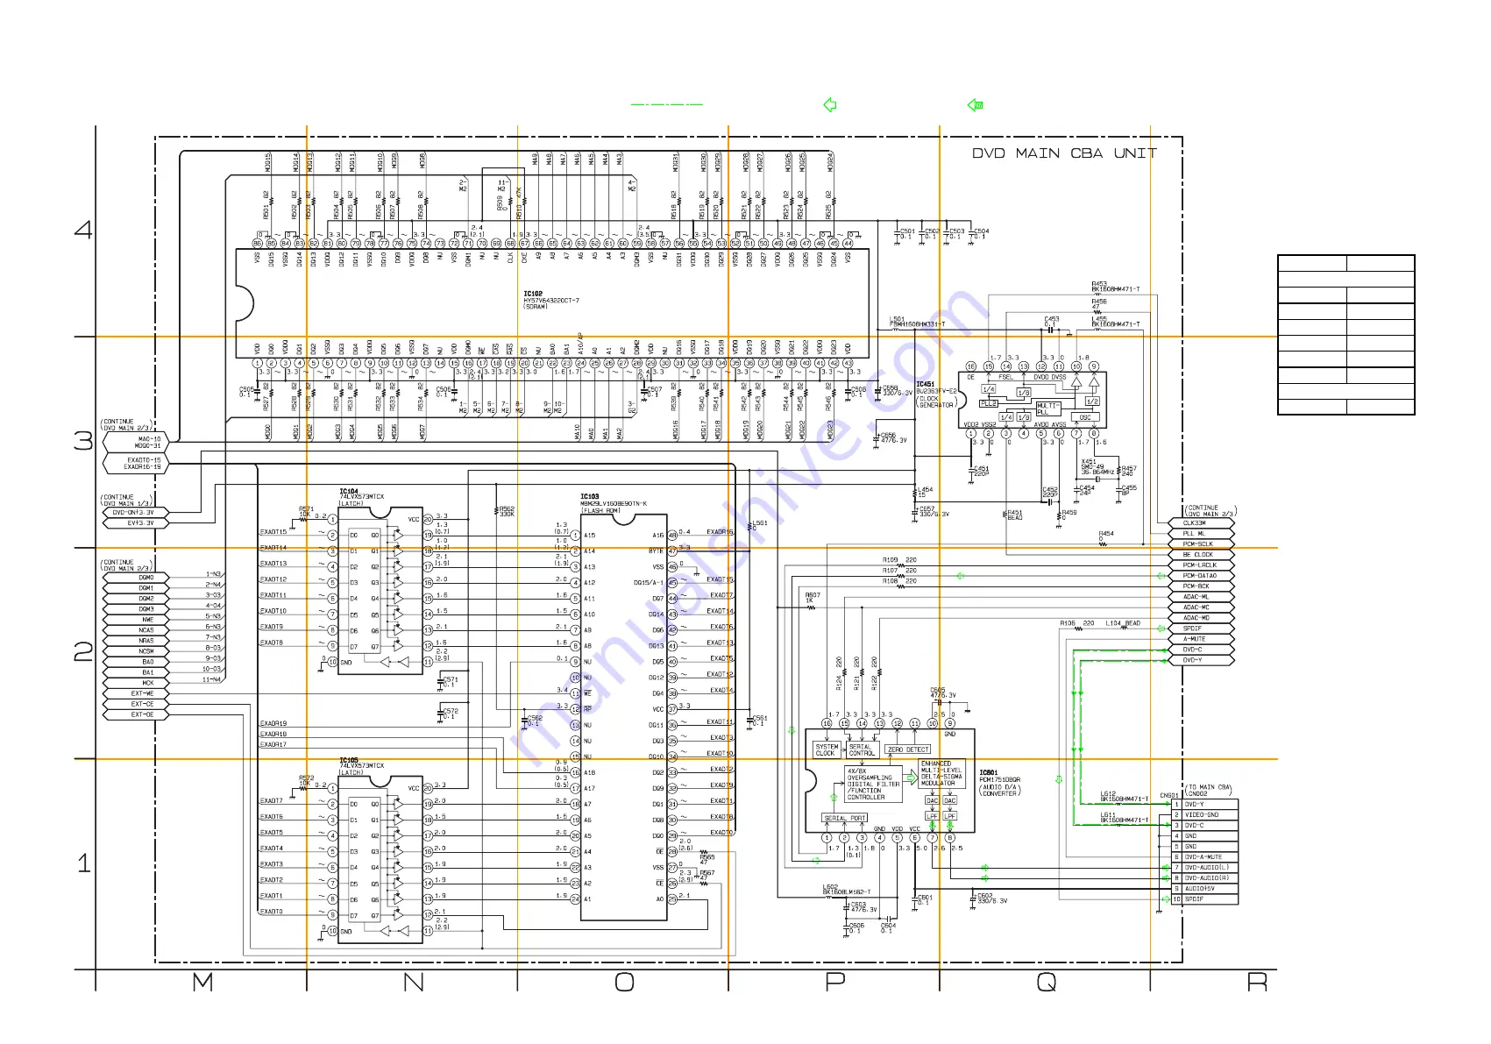The width and height of the screenshot is (1491, 1044).
Task: Click the PLL2 block in IC451
Action: pos(989,403)
